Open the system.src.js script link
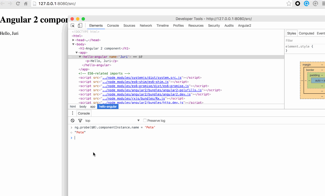325x196 pixels. [x=142, y=78]
